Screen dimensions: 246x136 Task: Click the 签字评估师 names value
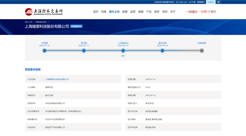click(150, 127)
